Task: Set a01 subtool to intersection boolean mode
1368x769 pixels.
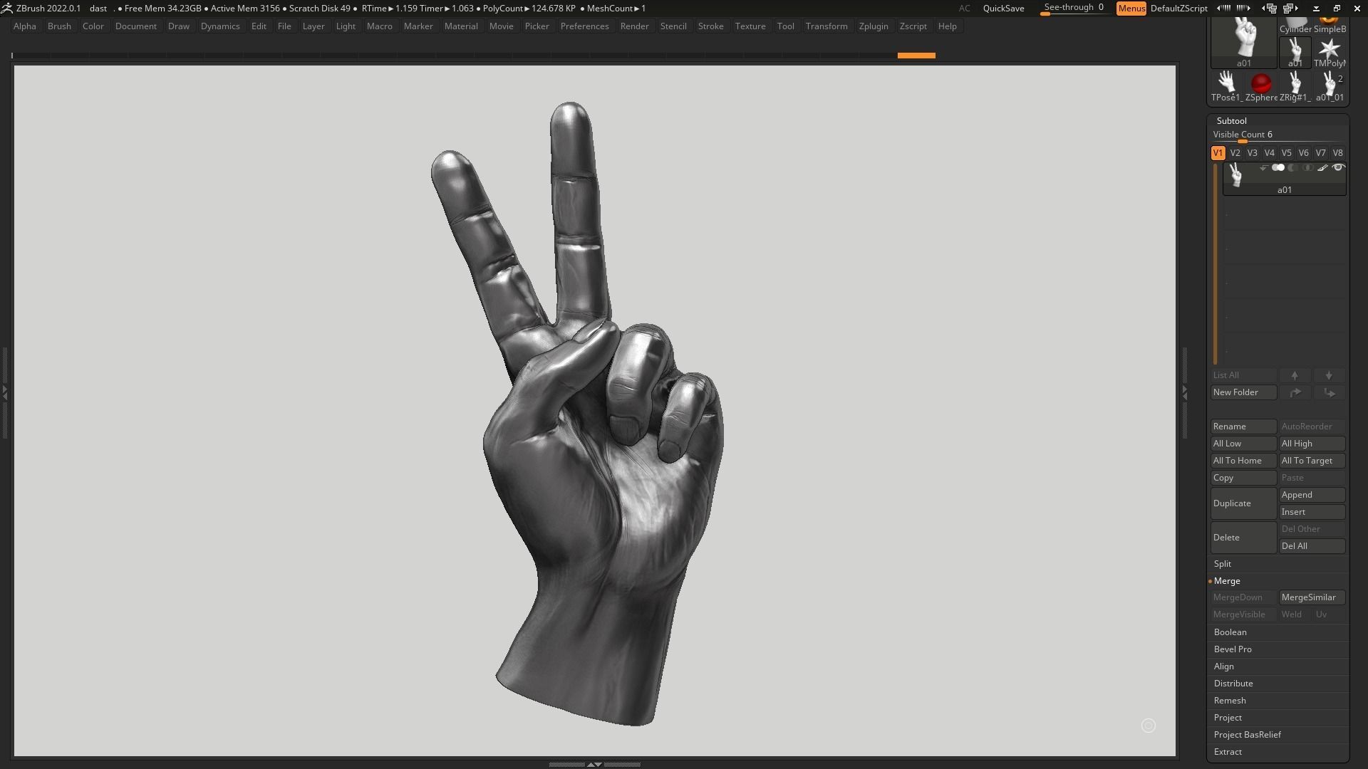Action: click(x=1307, y=168)
